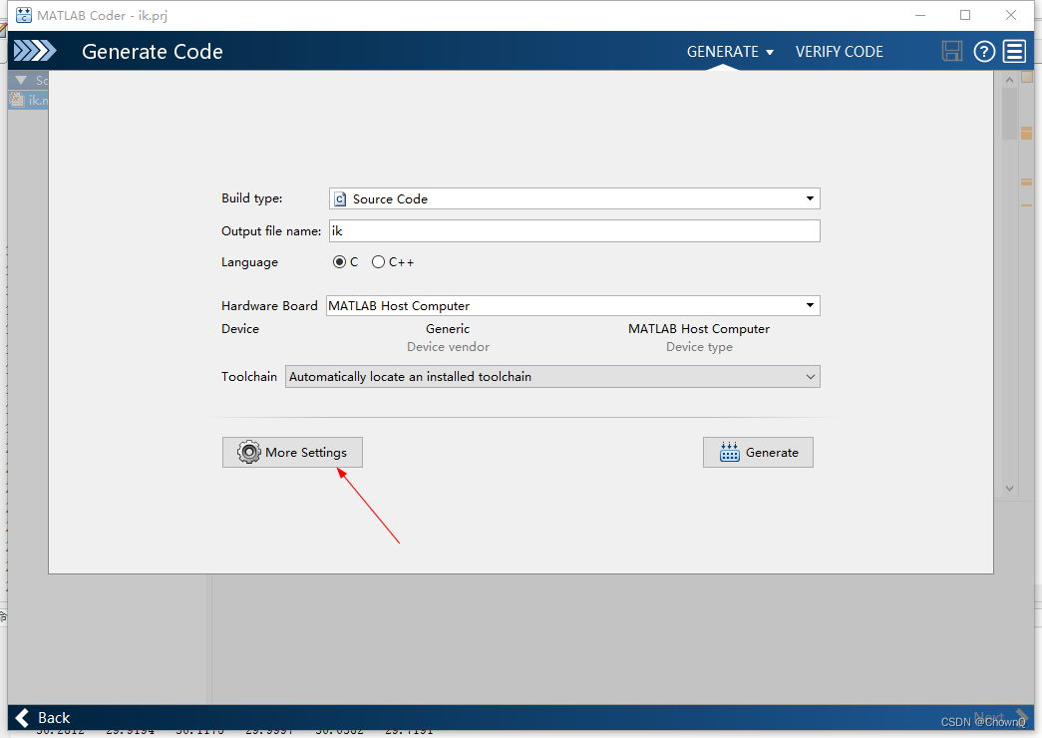This screenshot has width=1042, height=738.
Task: Click the workflow step chevrons icon
Action: (x=35, y=51)
